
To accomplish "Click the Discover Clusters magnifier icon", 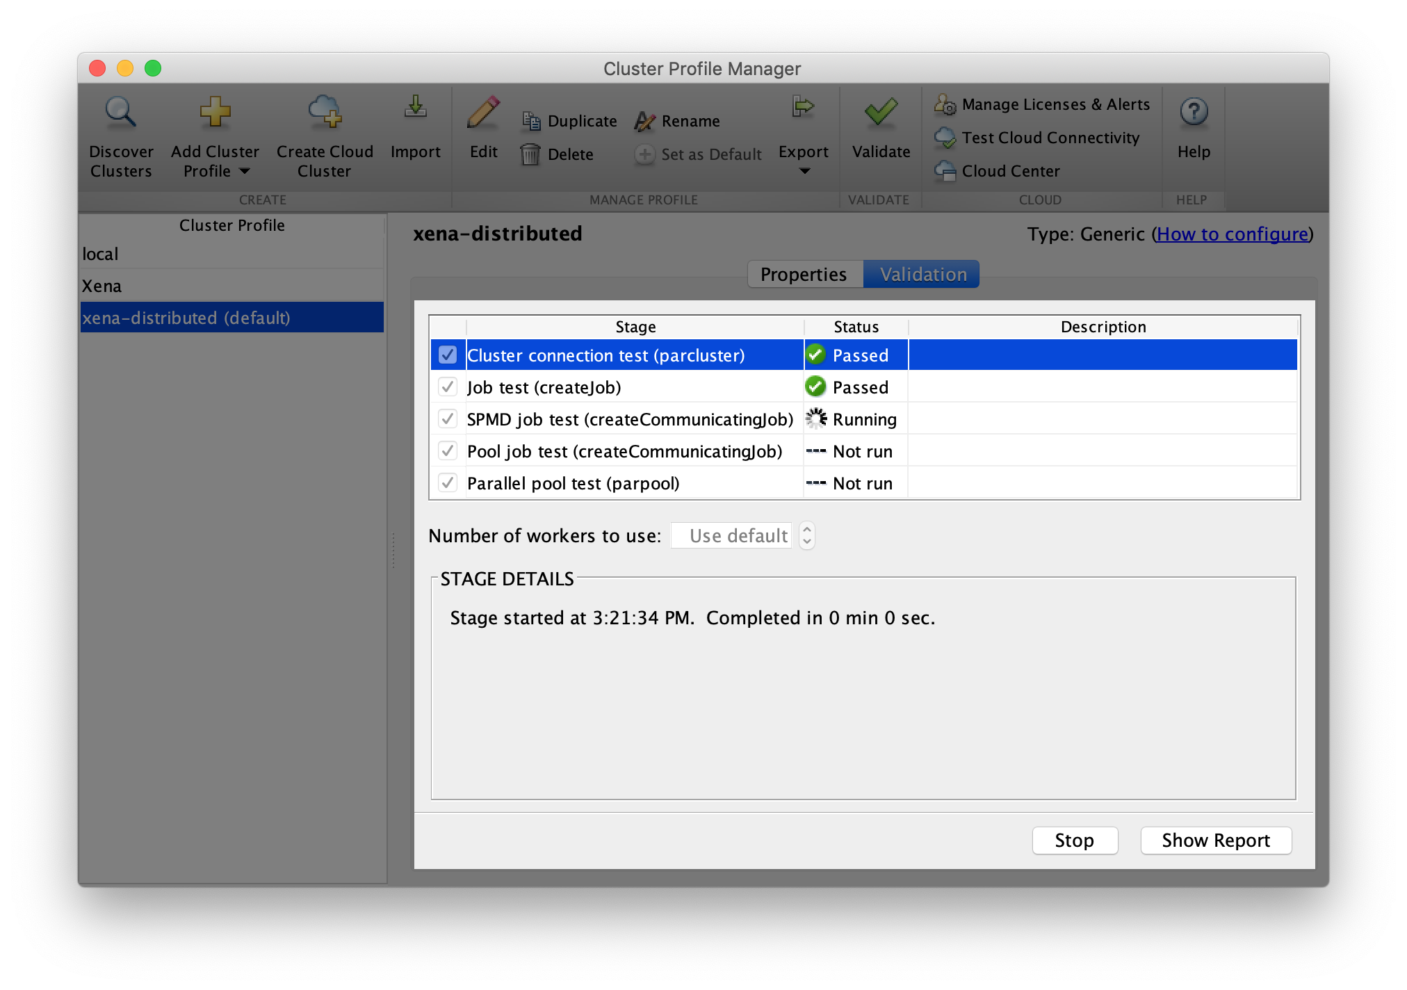I will [121, 111].
